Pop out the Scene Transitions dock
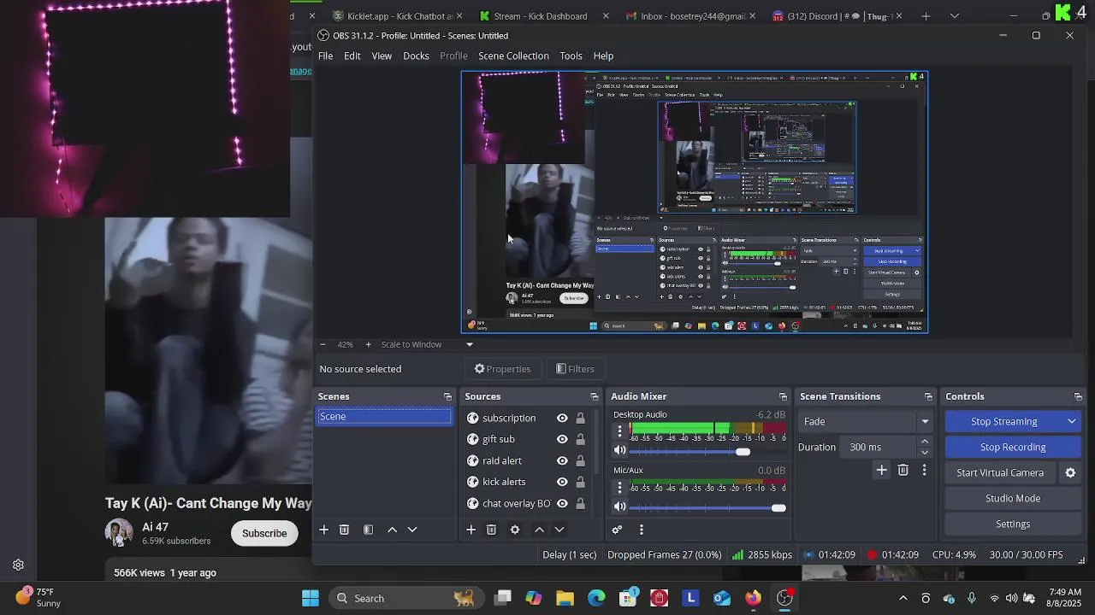Viewport: 1095px width, 615px height. [x=928, y=396]
